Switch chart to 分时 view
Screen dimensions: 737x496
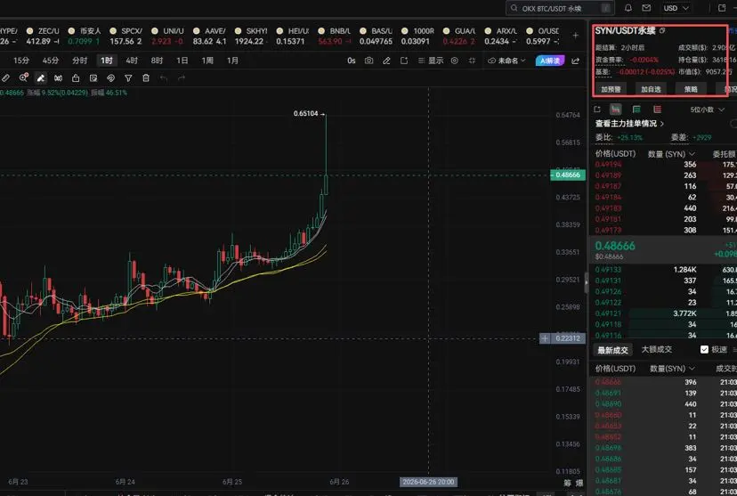80,61
